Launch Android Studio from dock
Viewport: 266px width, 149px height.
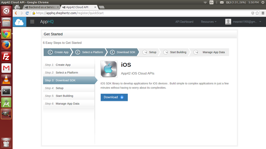point(6,103)
